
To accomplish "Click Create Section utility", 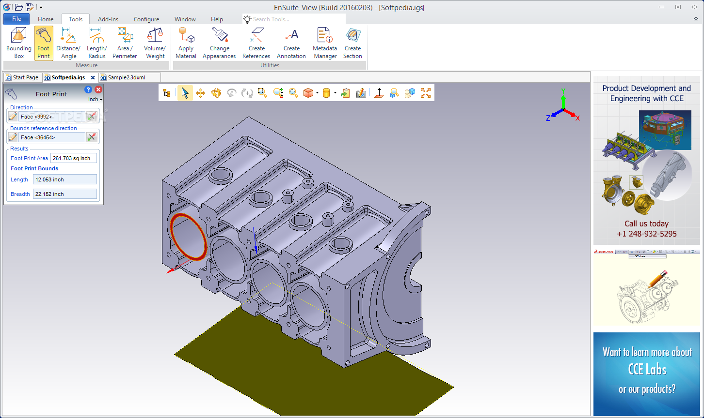I will (353, 43).
